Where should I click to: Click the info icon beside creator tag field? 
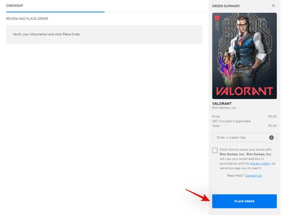[x=271, y=138]
